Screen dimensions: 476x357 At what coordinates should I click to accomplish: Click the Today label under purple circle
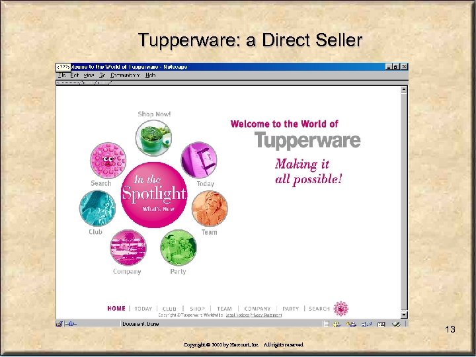[206, 184]
